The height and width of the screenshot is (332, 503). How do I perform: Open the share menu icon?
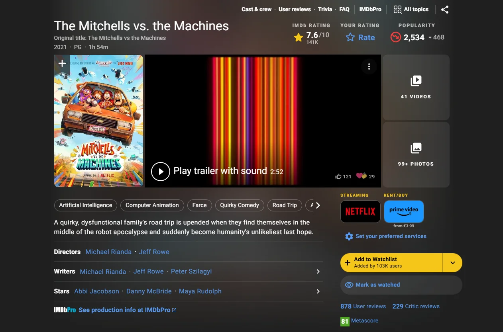[445, 10]
